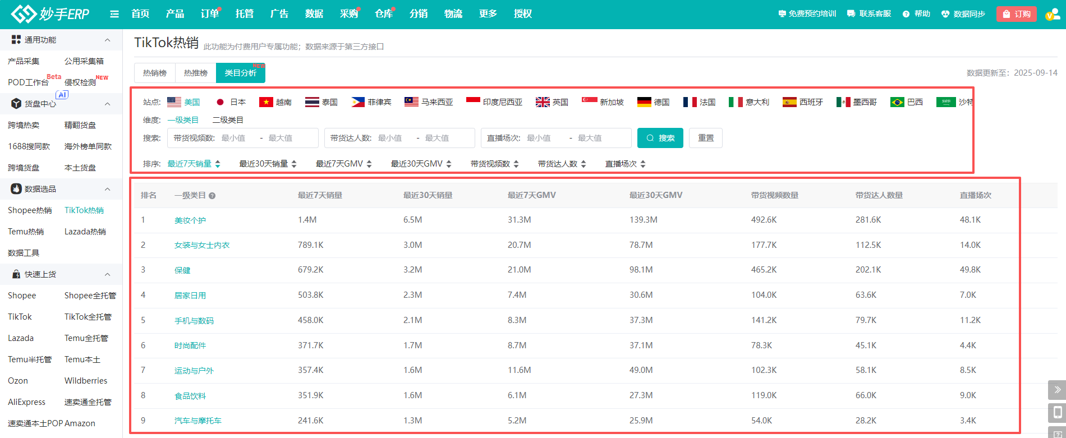The height and width of the screenshot is (438, 1066).
Task: Collapse the 货盘中心 sidebar section
Action: tap(107, 104)
